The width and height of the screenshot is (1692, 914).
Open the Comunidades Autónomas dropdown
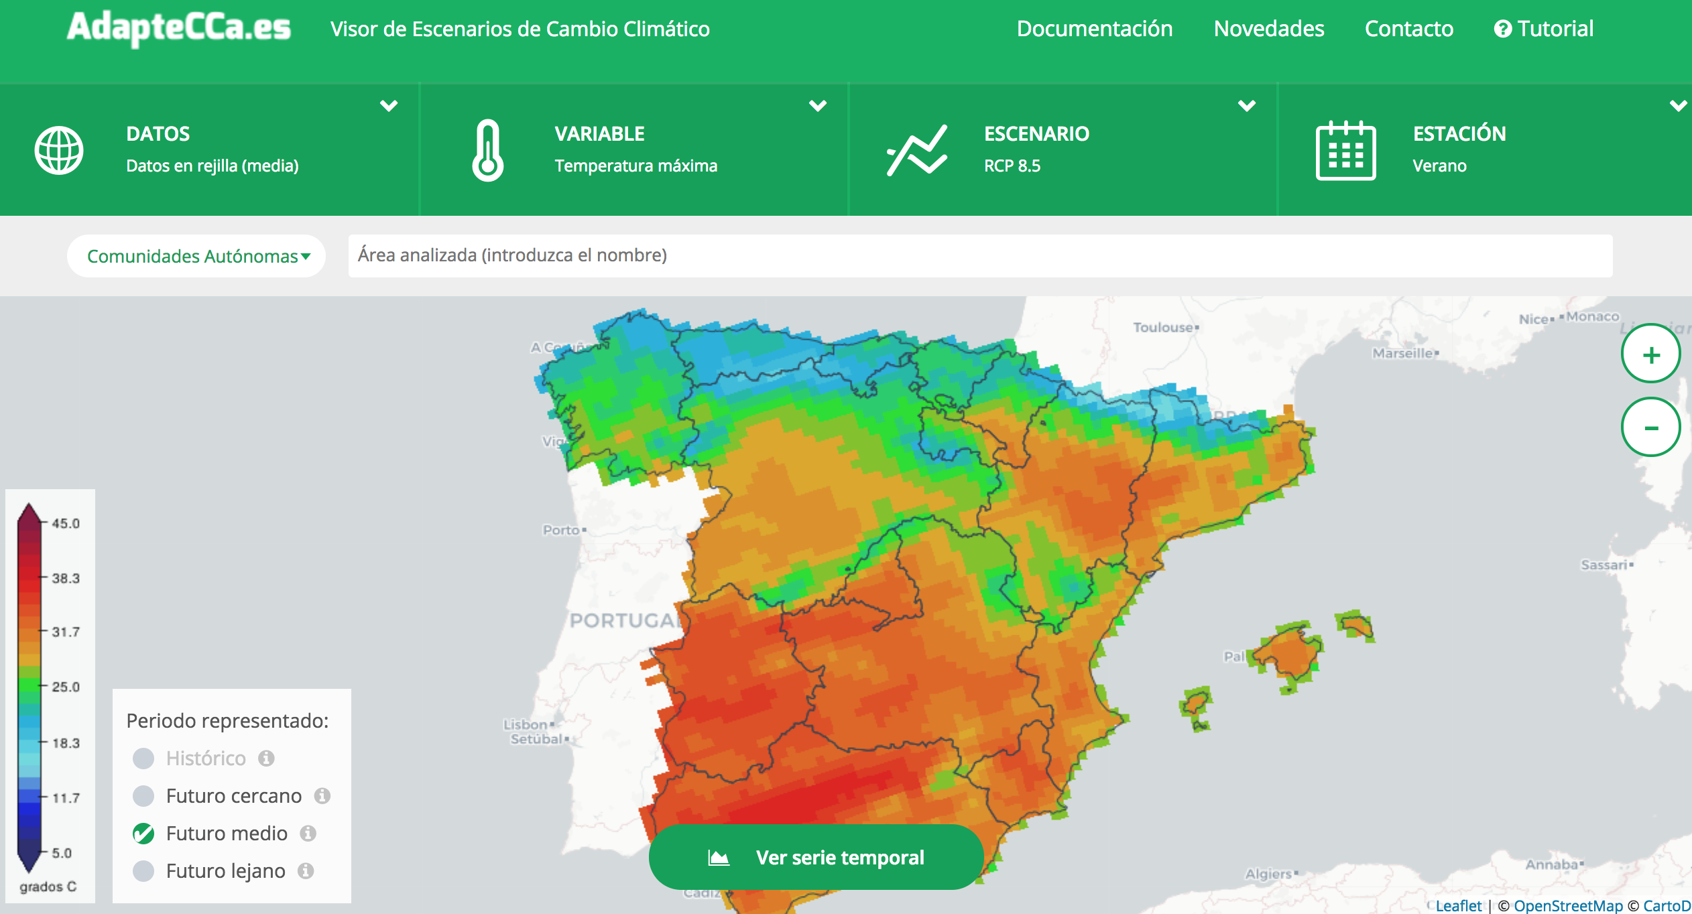point(197,256)
